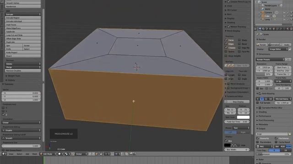Click Loop Cut and Slide button
The width and height of the screenshot is (293, 164).
point(23,35)
